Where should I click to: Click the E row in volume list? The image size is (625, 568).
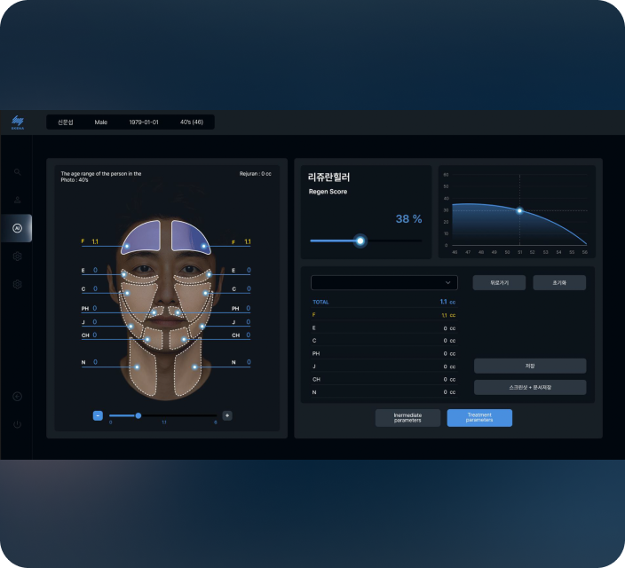tap(384, 328)
